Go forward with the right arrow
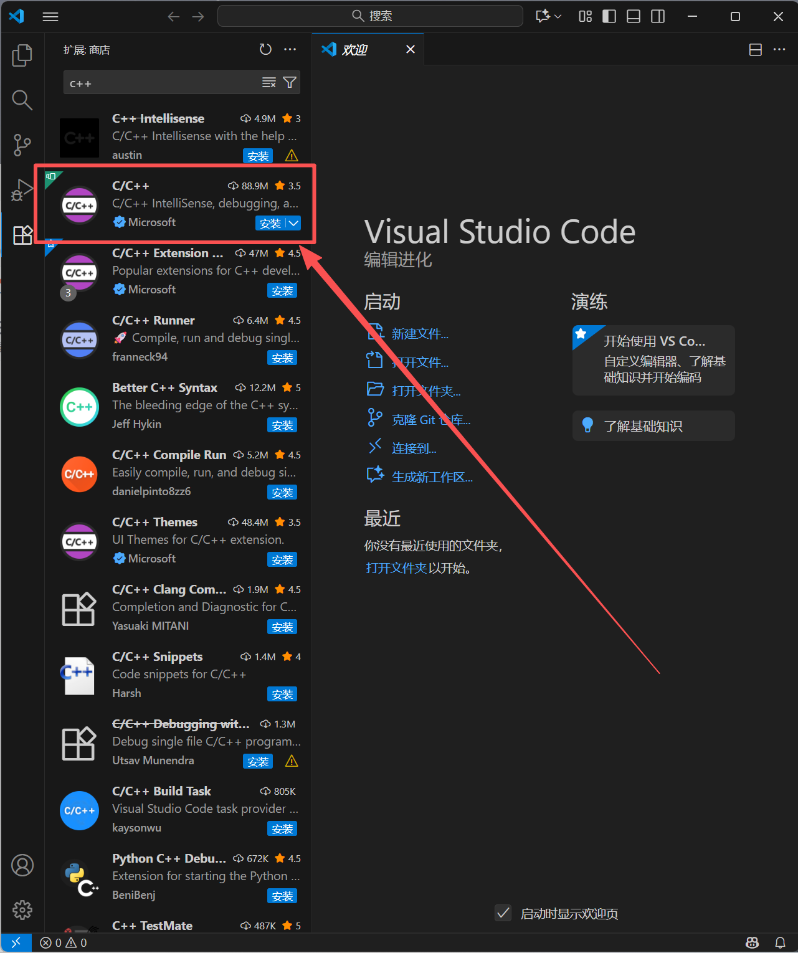 [x=198, y=17]
